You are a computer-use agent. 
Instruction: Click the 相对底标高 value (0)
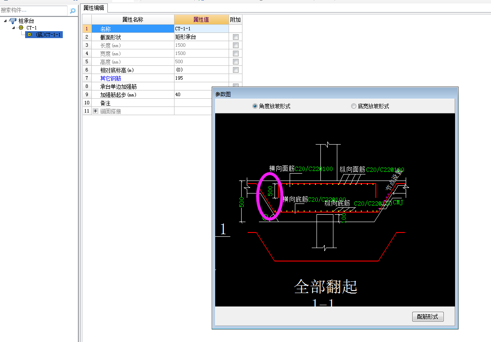click(x=201, y=70)
